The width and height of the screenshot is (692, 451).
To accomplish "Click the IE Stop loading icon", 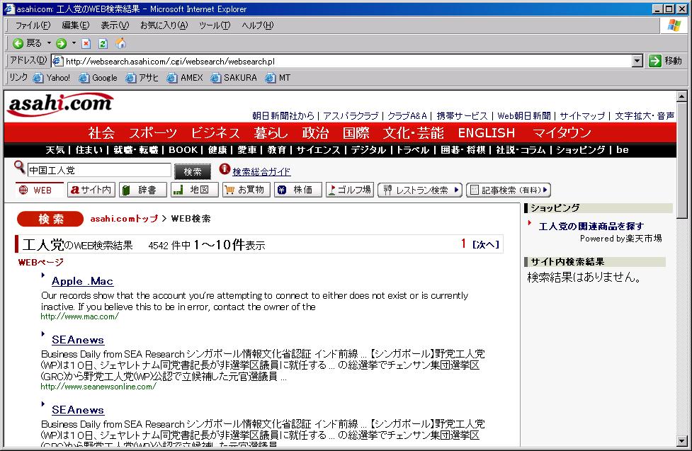I will coord(86,43).
